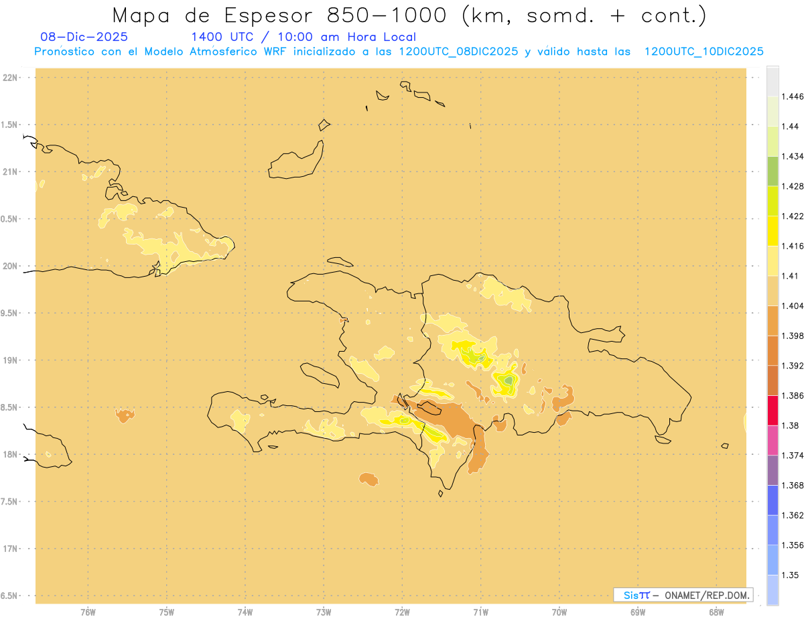Click the 72W longitude axis label

coord(402,612)
